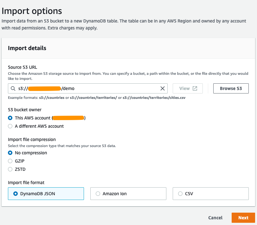Image resolution: width=257 pixels, height=225 pixels.
Task: Click the S3 bucket owner label
Action: coord(25,110)
